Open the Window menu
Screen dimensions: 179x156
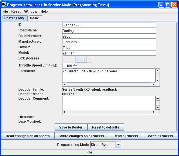click(31, 12)
